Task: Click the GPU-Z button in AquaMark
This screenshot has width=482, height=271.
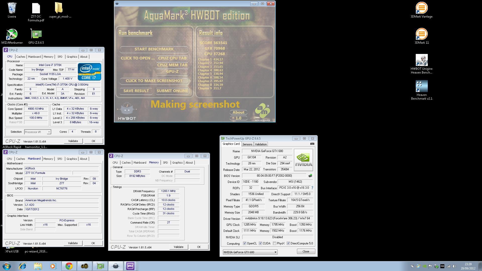Action: tap(172, 72)
